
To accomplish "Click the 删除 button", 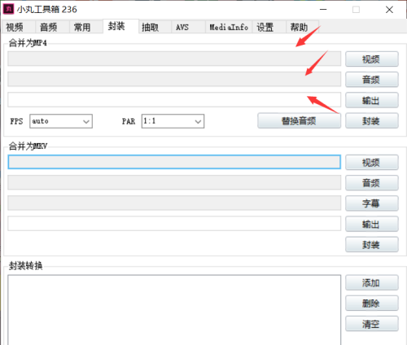I will [372, 303].
